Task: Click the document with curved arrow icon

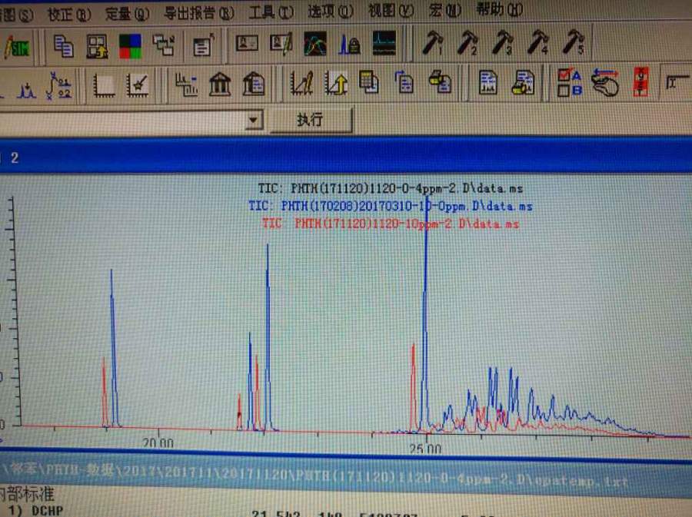Action: coord(404,82)
